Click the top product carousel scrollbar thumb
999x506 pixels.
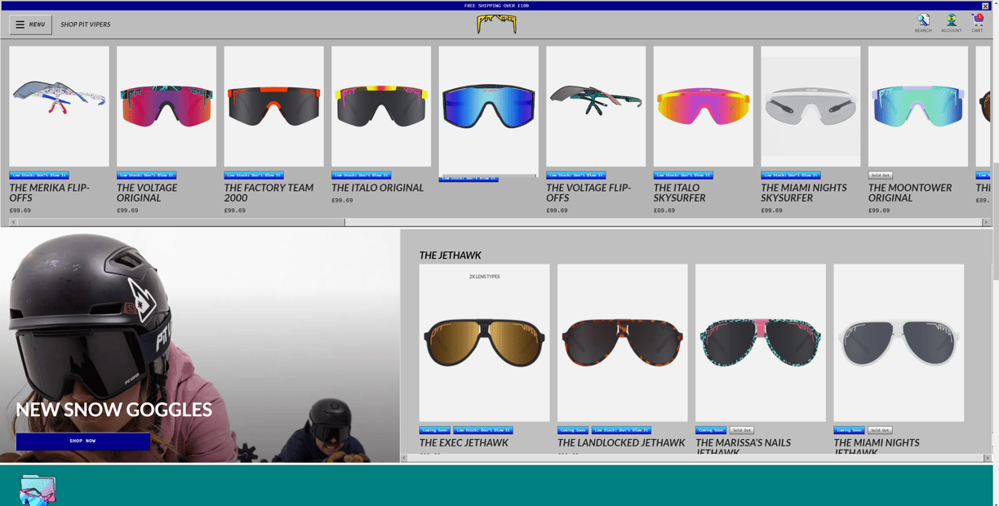click(181, 222)
